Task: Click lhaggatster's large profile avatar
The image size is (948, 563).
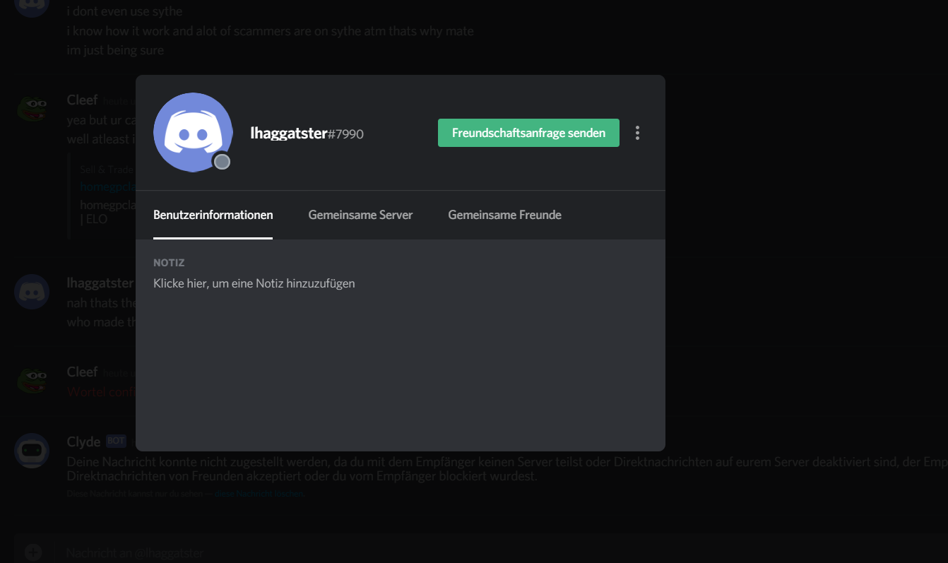Action: [193, 132]
